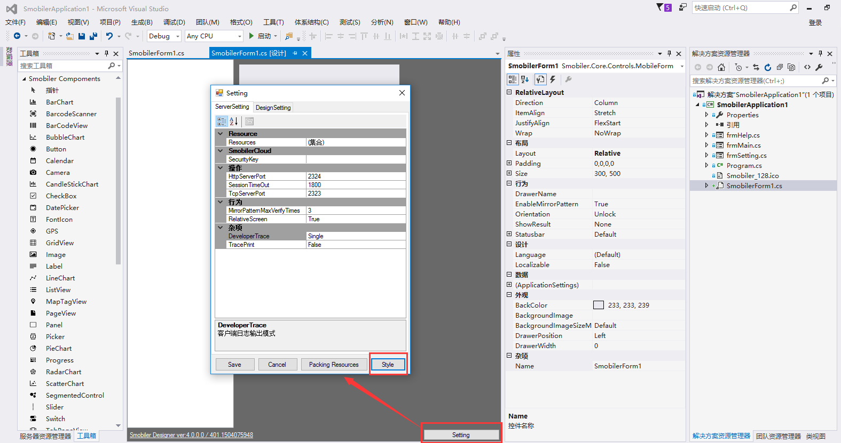841x443 pixels.
Task: Show Events lightning icon in Properties panel
Action: (x=553, y=79)
